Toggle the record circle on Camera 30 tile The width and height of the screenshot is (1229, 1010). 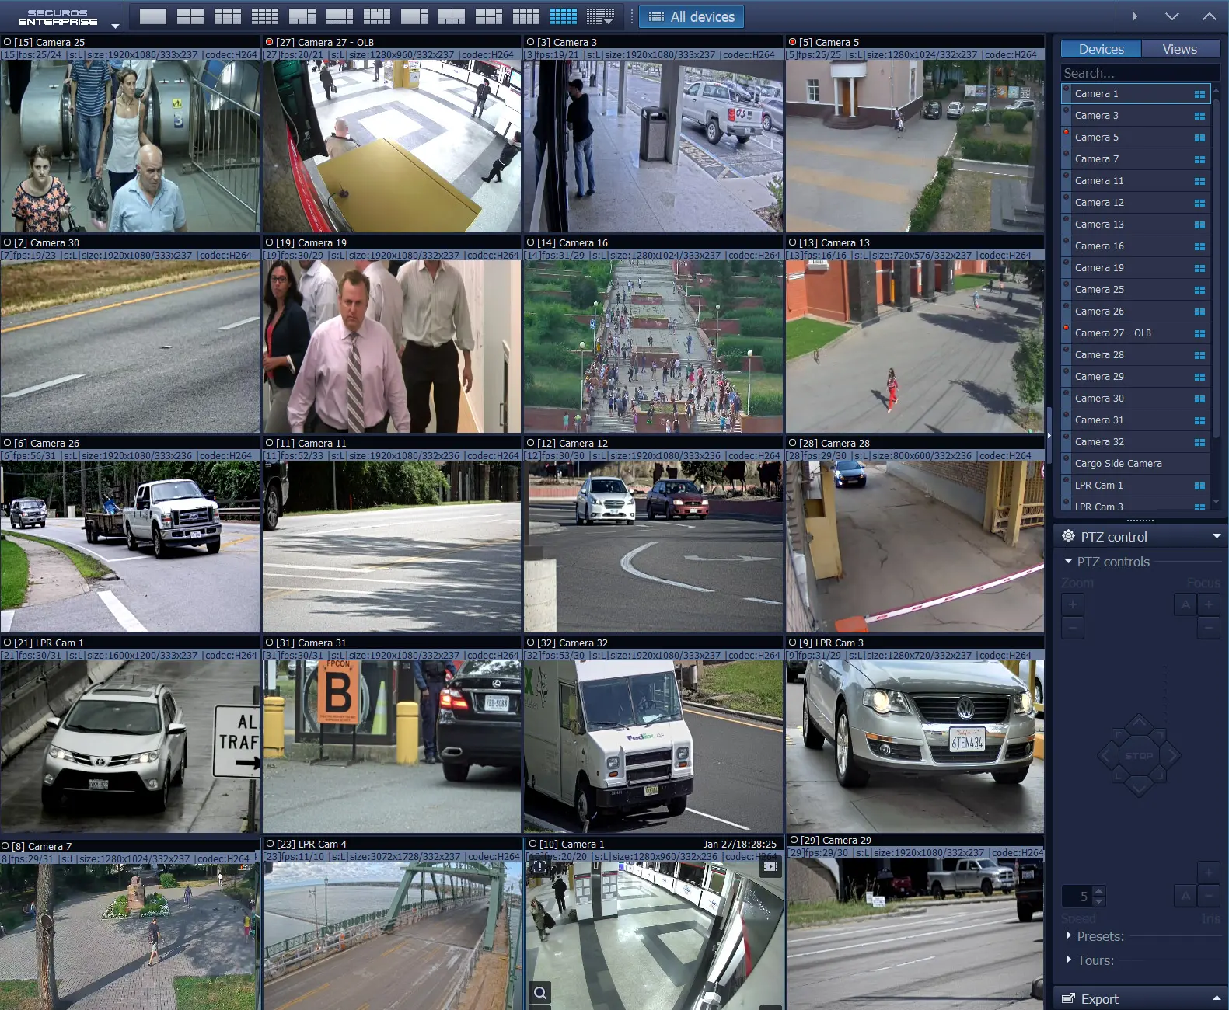7,242
